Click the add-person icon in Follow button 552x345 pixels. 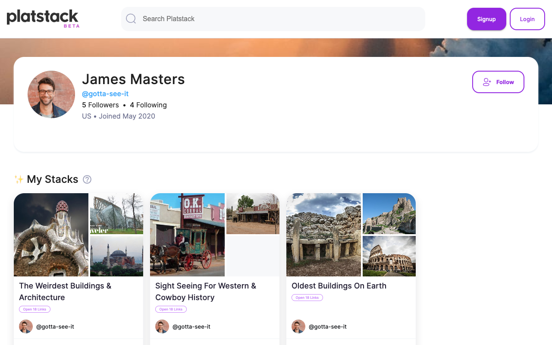click(x=487, y=82)
